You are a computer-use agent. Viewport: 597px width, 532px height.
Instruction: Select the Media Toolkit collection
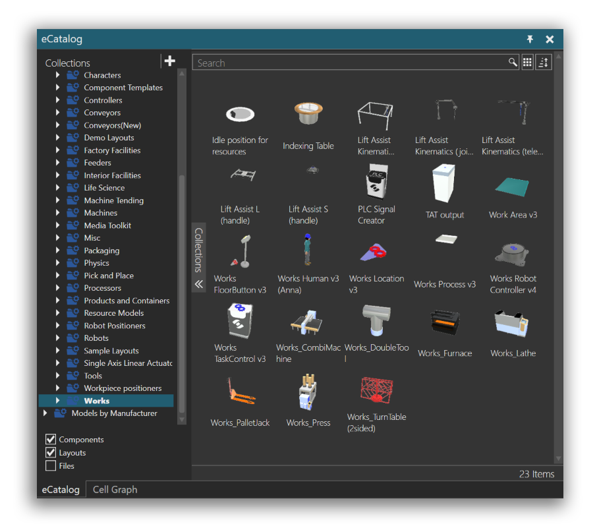107,225
